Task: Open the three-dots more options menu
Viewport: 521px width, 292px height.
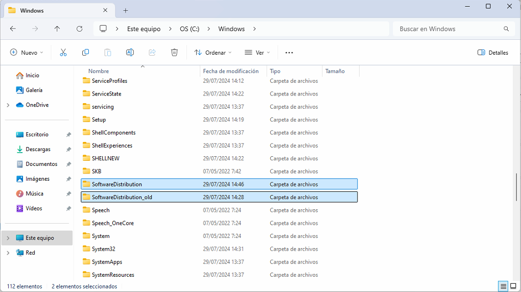Action: 289,53
